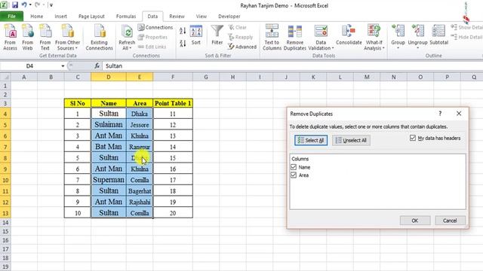Image resolution: width=483 pixels, height=271 pixels.
Task: Customize Quick Access Toolbar dropdown
Action: 51,5
